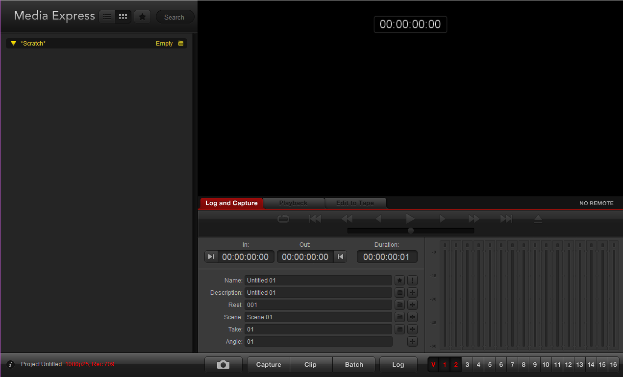Increment Angle with its plus button
The width and height of the screenshot is (623, 377).
coord(413,342)
